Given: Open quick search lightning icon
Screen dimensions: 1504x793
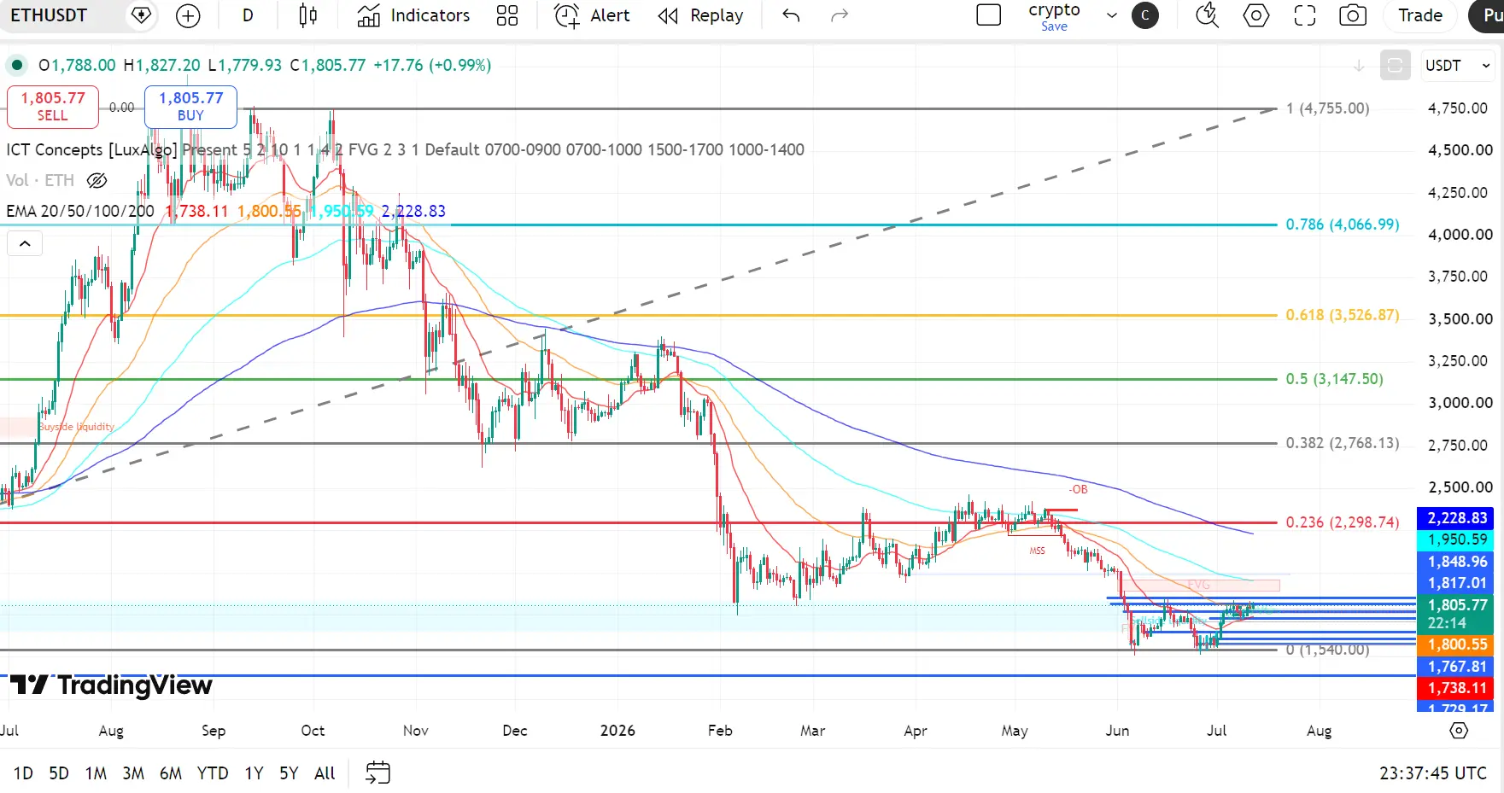Looking at the screenshot, I should (1207, 15).
